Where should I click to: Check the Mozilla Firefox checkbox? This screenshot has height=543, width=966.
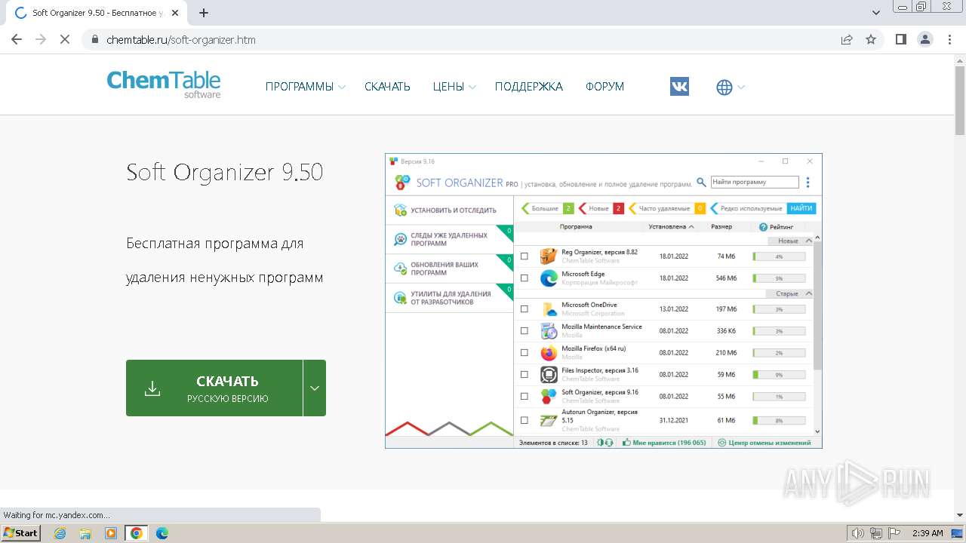coord(525,352)
